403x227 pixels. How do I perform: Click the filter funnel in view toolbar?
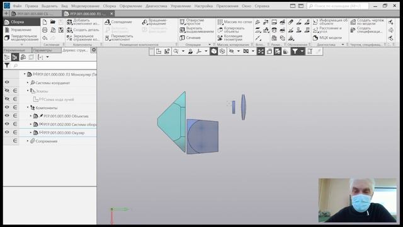click(x=295, y=52)
